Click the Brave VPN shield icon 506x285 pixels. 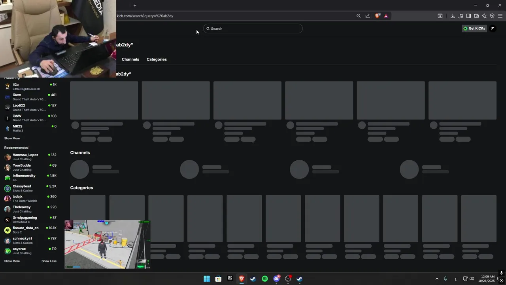[492, 16]
